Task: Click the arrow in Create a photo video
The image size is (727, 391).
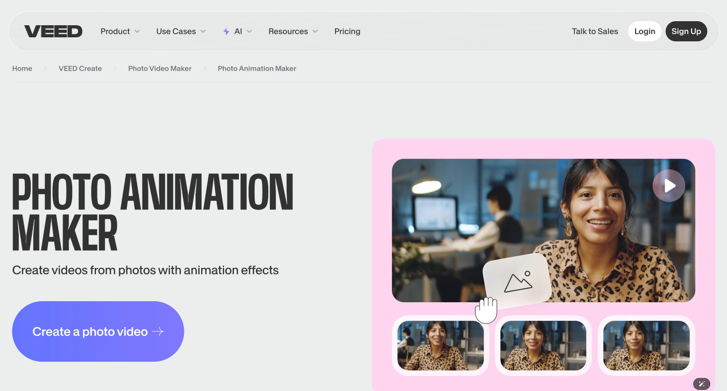Action: point(158,331)
